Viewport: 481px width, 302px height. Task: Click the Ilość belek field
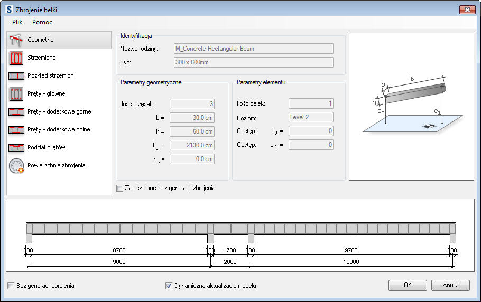311,103
